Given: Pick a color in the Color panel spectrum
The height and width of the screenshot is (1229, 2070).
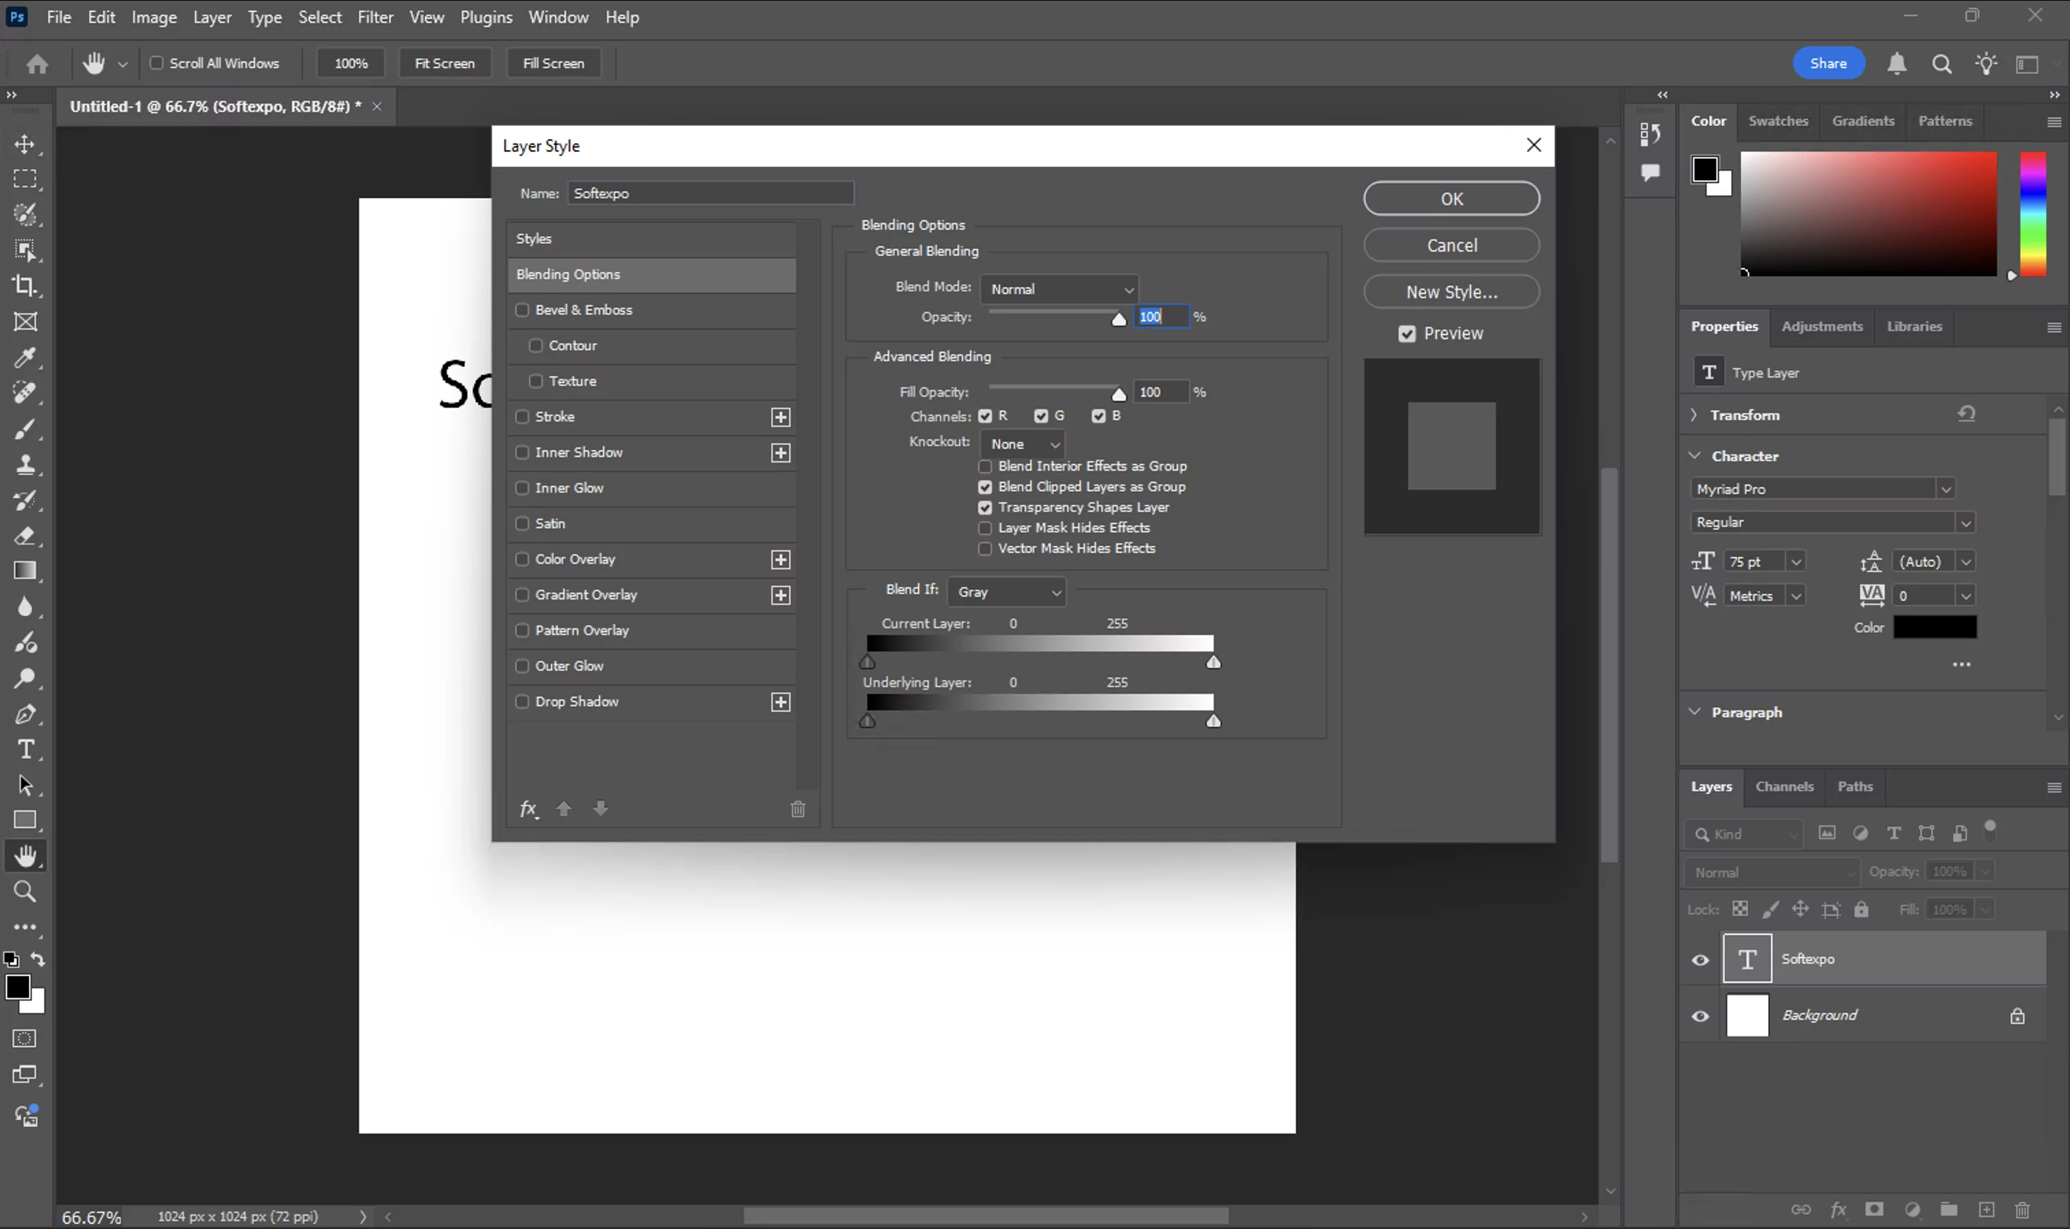Looking at the screenshot, I should [x=1867, y=214].
